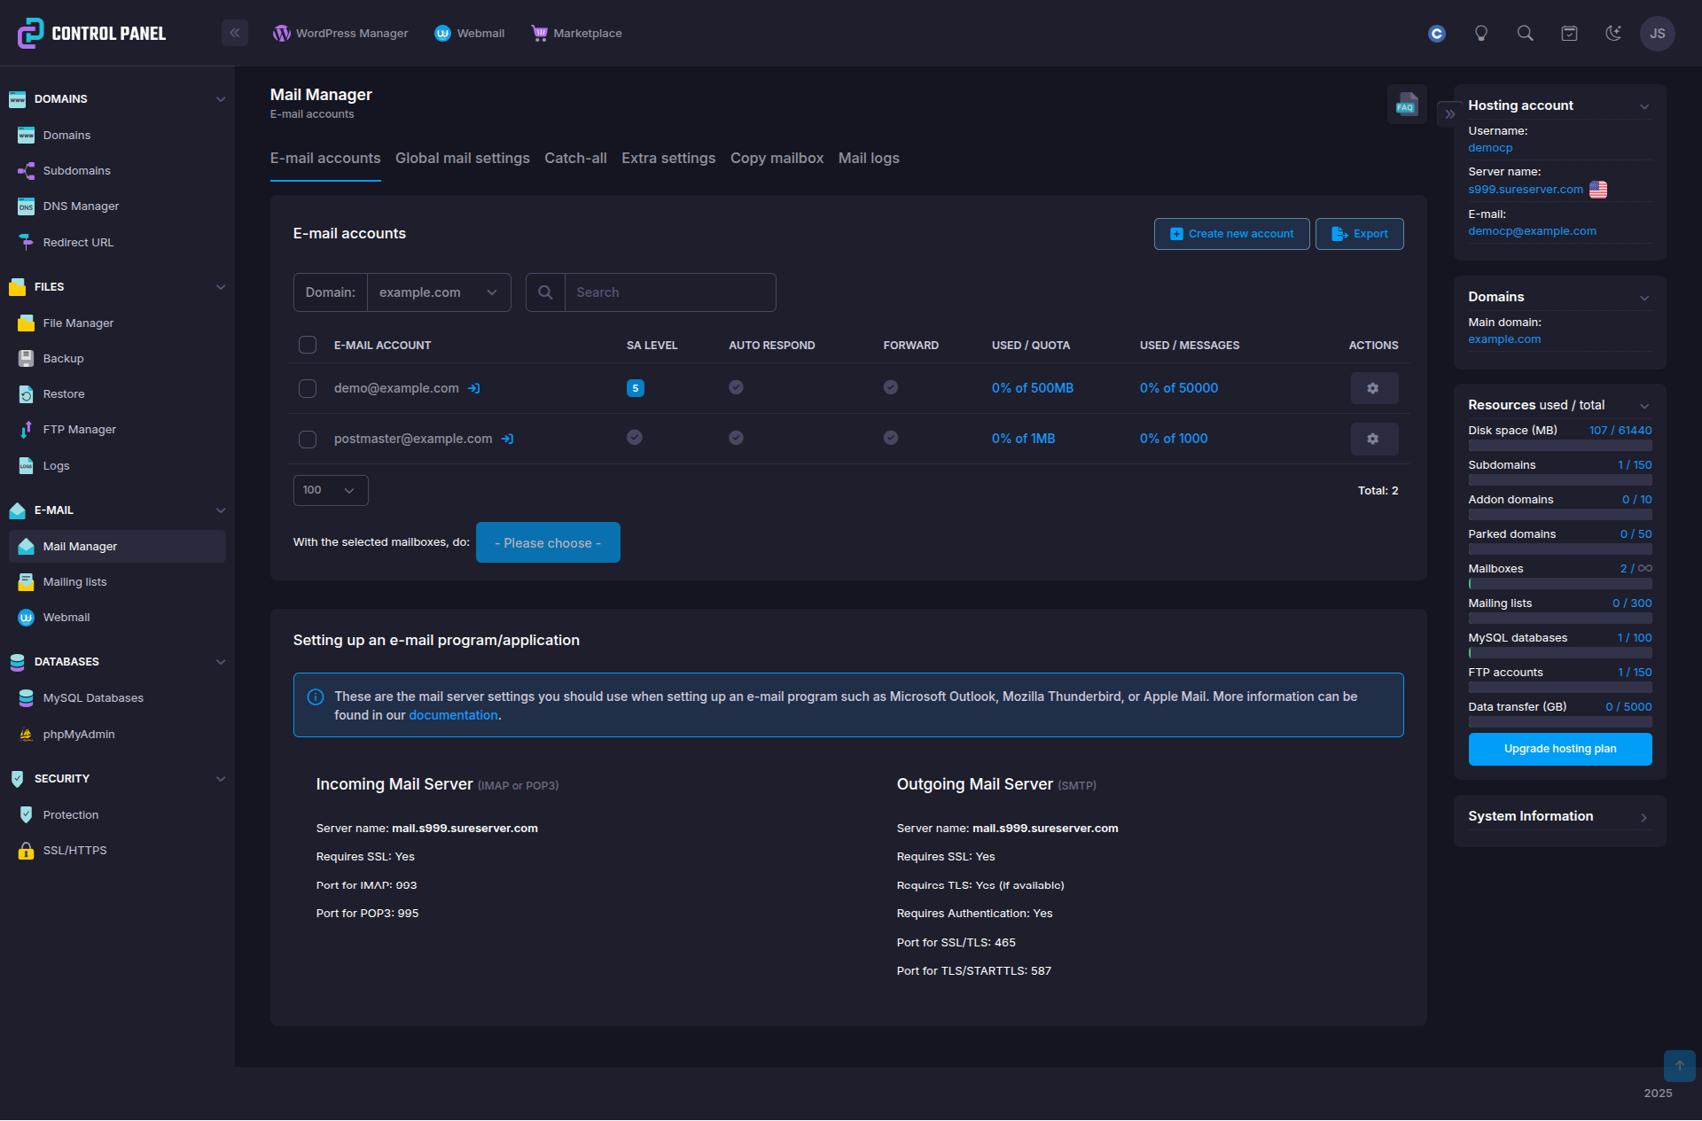The width and height of the screenshot is (1702, 1121).
Task: Click Create new account button
Action: tap(1232, 234)
